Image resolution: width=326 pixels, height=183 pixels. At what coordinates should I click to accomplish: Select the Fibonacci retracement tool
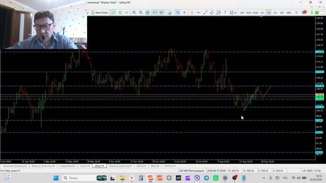pyautogui.click(x=219, y=13)
